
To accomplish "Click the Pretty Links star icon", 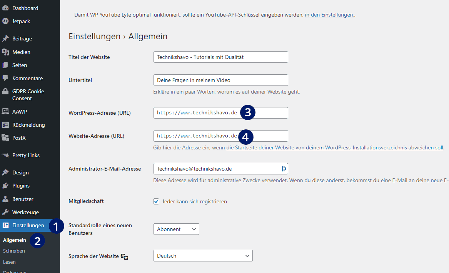I will (x=5, y=155).
